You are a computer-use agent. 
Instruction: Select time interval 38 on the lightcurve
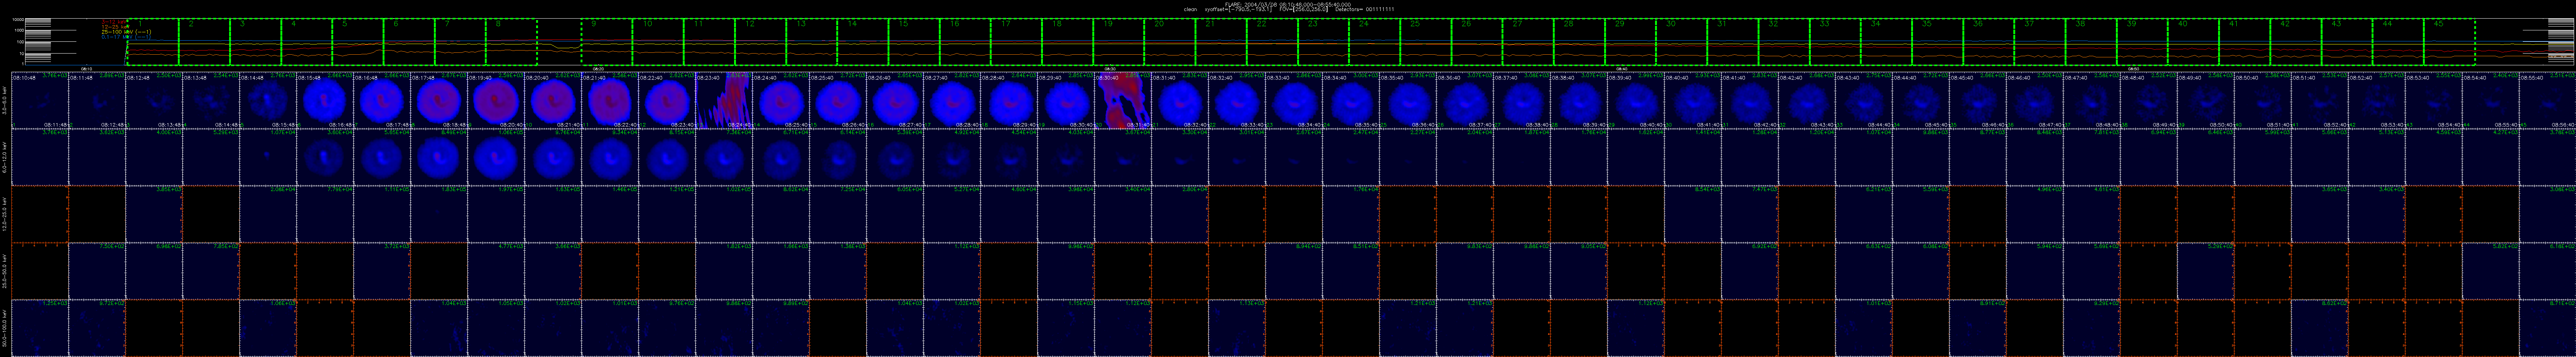2091,42
